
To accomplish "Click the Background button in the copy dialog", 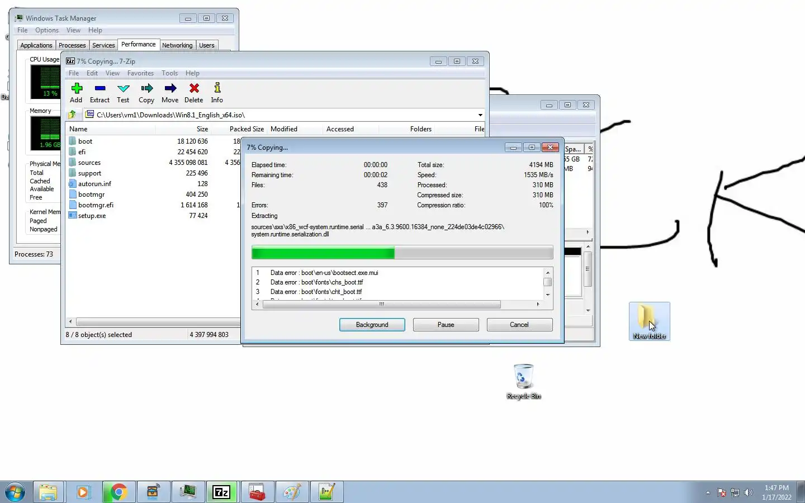I will click(x=372, y=325).
